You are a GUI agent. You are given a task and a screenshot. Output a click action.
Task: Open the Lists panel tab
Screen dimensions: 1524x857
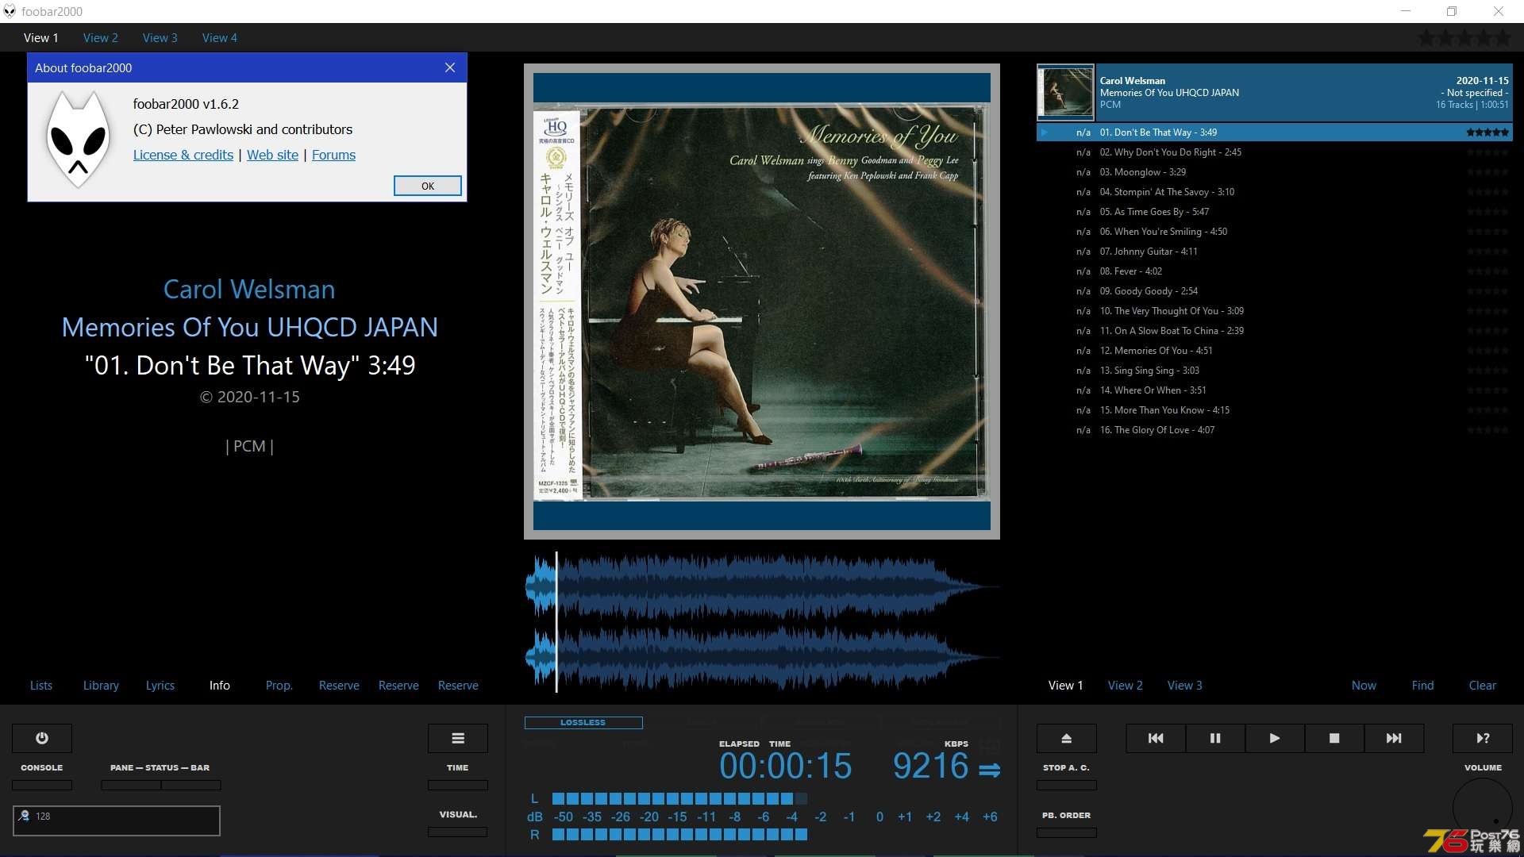point(41,685)
